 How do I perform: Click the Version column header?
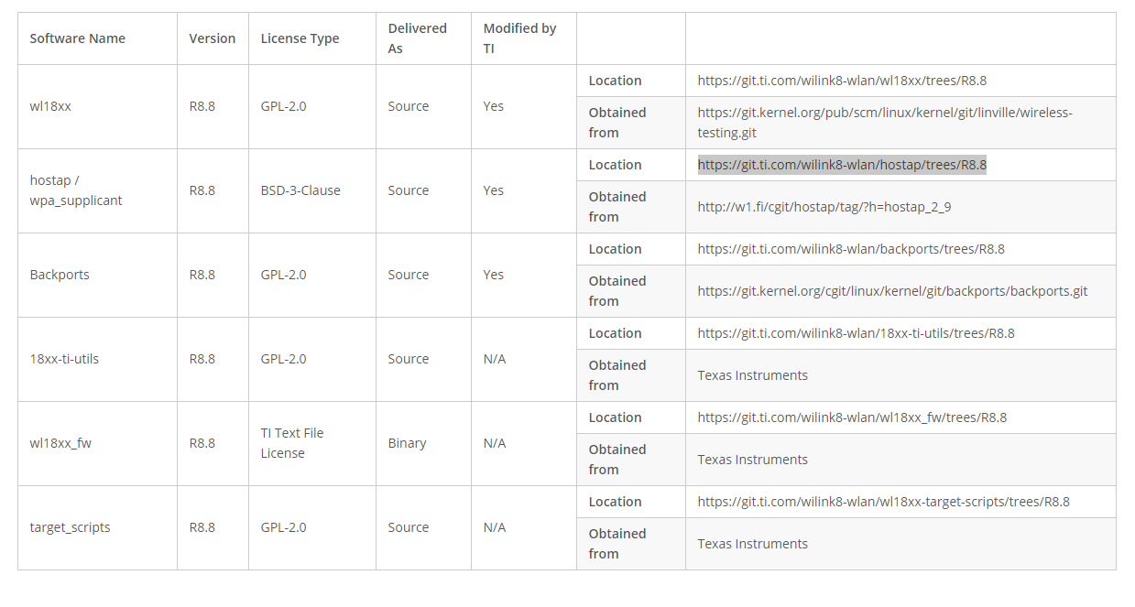(213, 38)
